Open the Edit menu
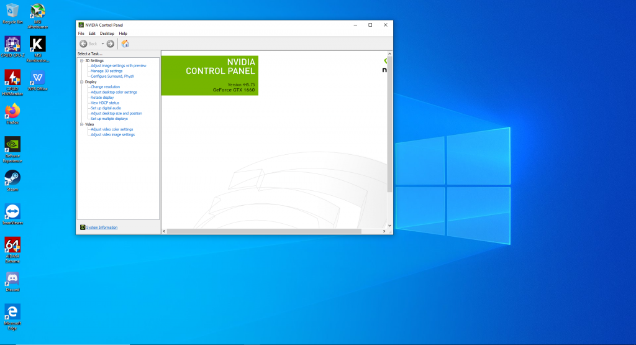 coord(92,34)
